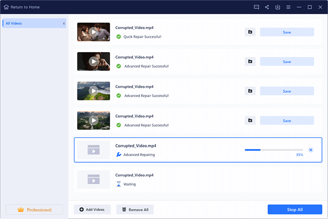
Task: Cancel the repair at 35% progress
Action: pyautogui.click(x=311, y=150)
